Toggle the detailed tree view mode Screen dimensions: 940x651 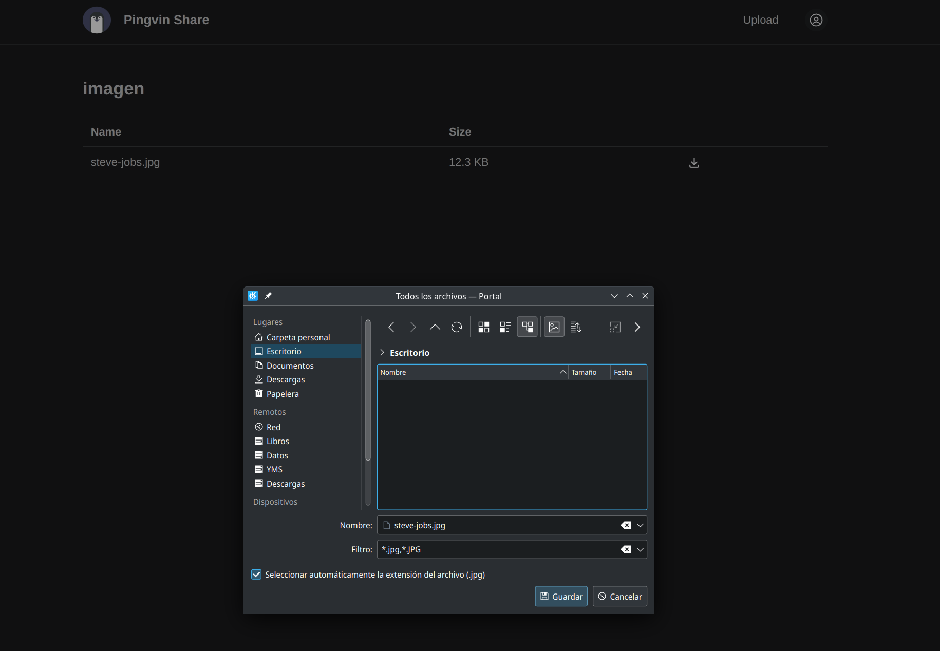point(527,327)
